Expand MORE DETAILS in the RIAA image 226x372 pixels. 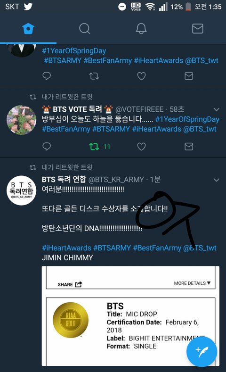coord(192,283)
